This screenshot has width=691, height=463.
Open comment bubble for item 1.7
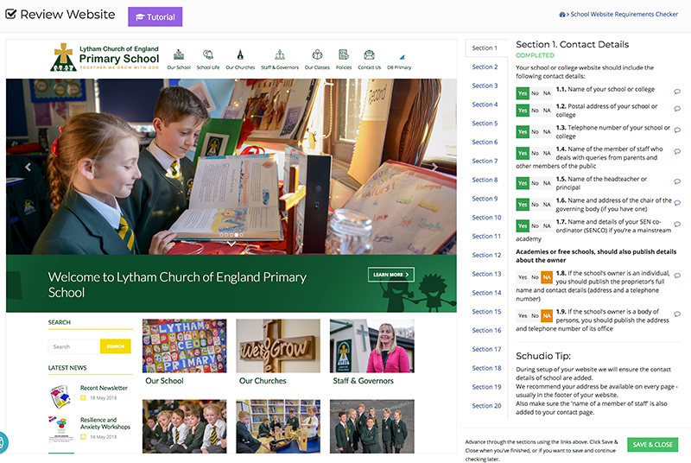677,225
